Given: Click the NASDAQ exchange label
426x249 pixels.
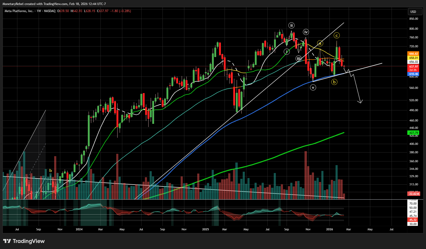Looking at the screenshot, I should point(50,11).
